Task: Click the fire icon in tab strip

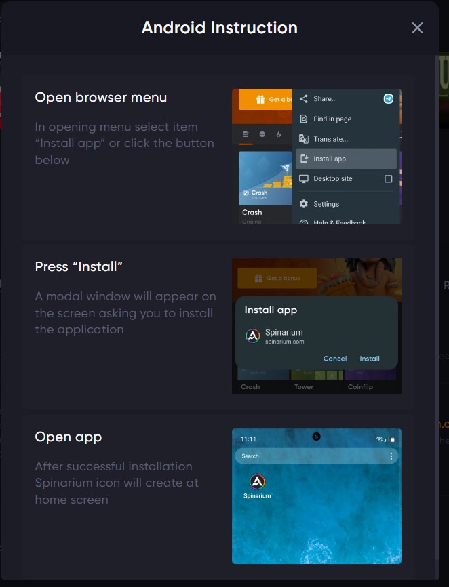Action: point(279,134)
